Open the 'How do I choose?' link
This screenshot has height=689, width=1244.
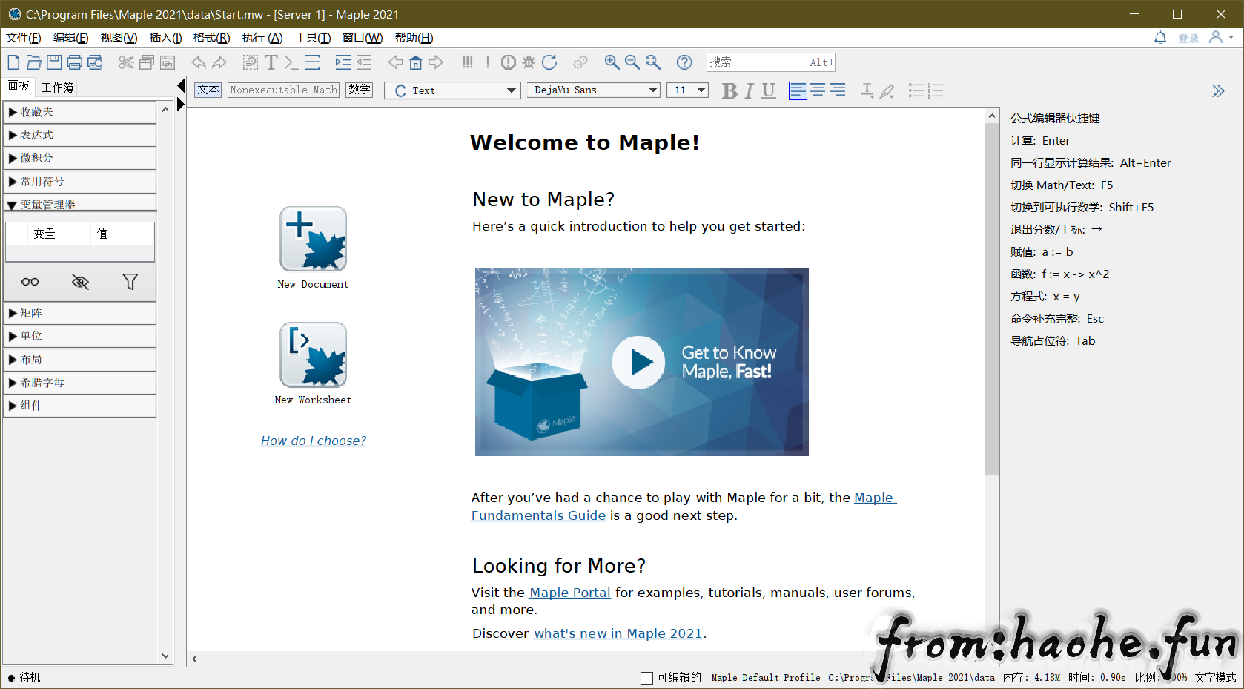(314, 441)
